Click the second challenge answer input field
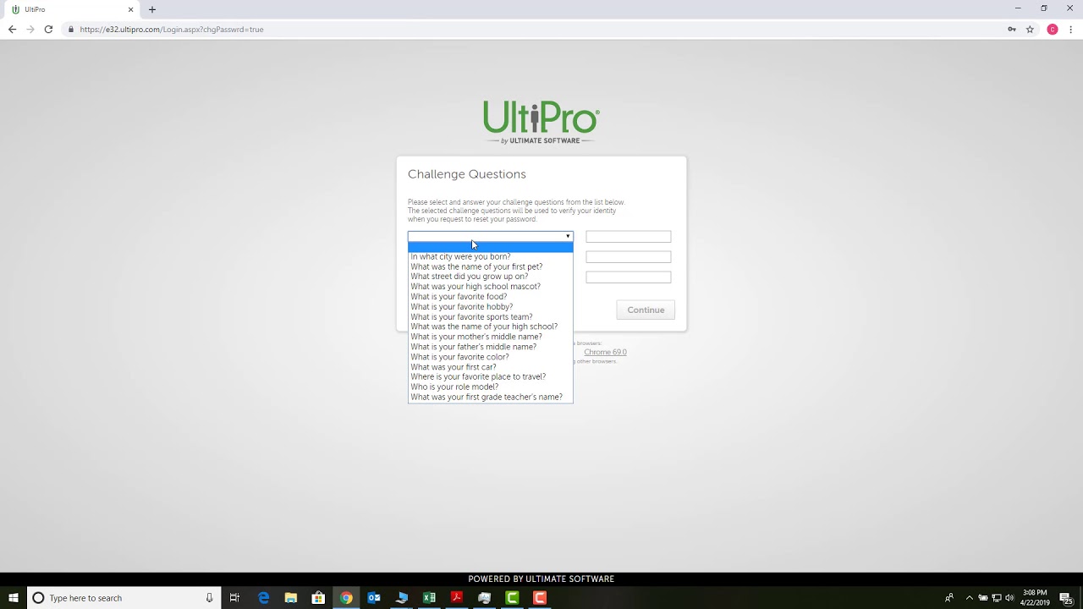The width and height of the screenshot is (1083, 609). click(x=629, y=257)
